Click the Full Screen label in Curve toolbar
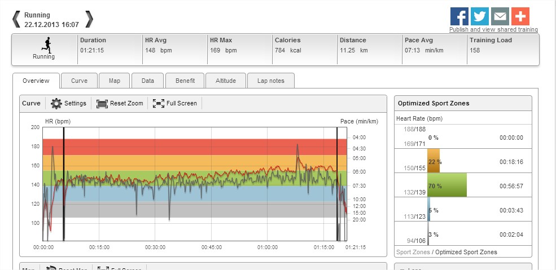This screenshot has height=270, width=556. [182, 103]
